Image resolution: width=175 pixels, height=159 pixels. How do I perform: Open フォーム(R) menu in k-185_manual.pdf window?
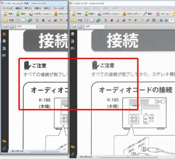(x=58, y=8)
